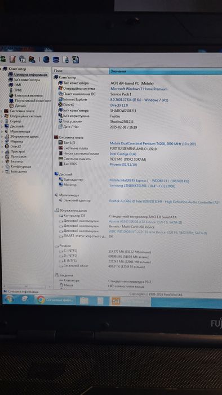Expand the Програми tree node
The height and width of the screenshot is (395, 222).
(2, 156)
